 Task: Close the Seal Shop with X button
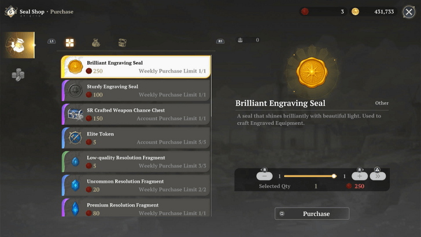(x=409, y=12)
